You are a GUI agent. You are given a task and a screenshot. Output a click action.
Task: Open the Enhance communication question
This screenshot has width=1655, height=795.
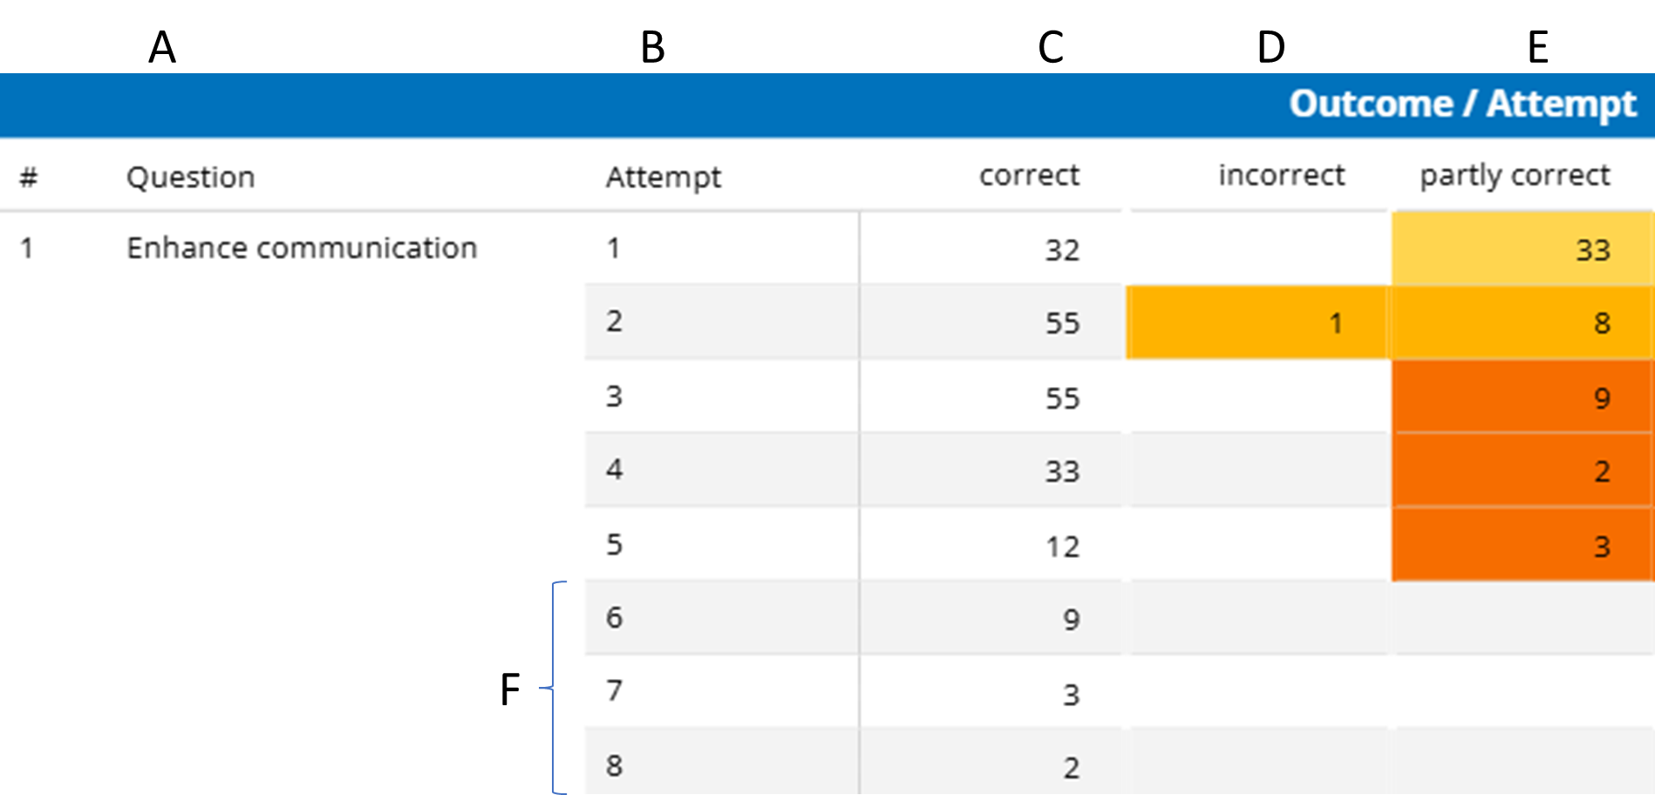coord(302,248)
